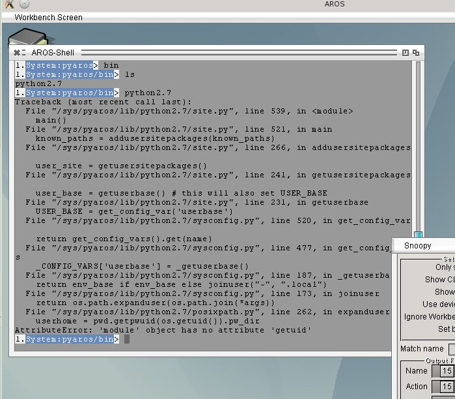Image resolution: width=455 pixels, height=399 pixels.
Task: Click the Name width field showing 15
Action: 447,371
